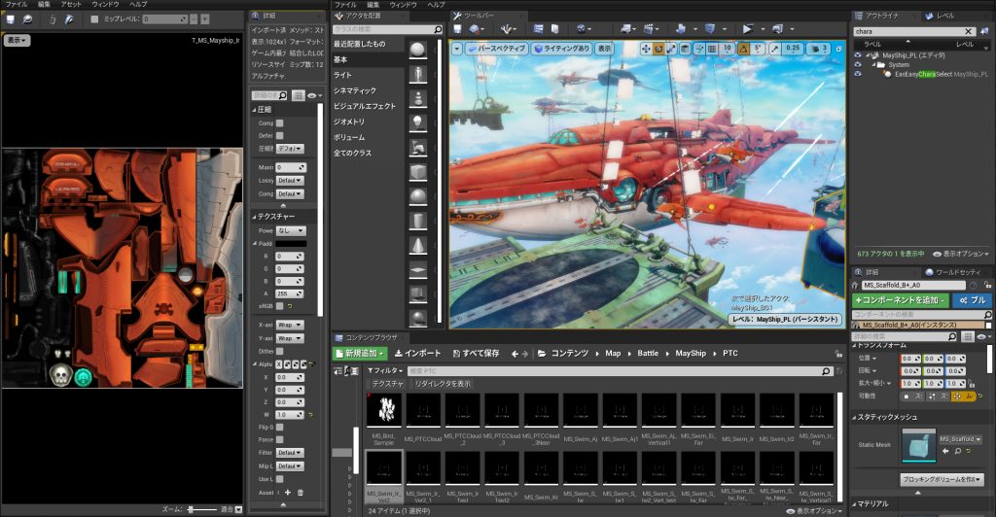Open texture editor アセット menu

[71, 4]
